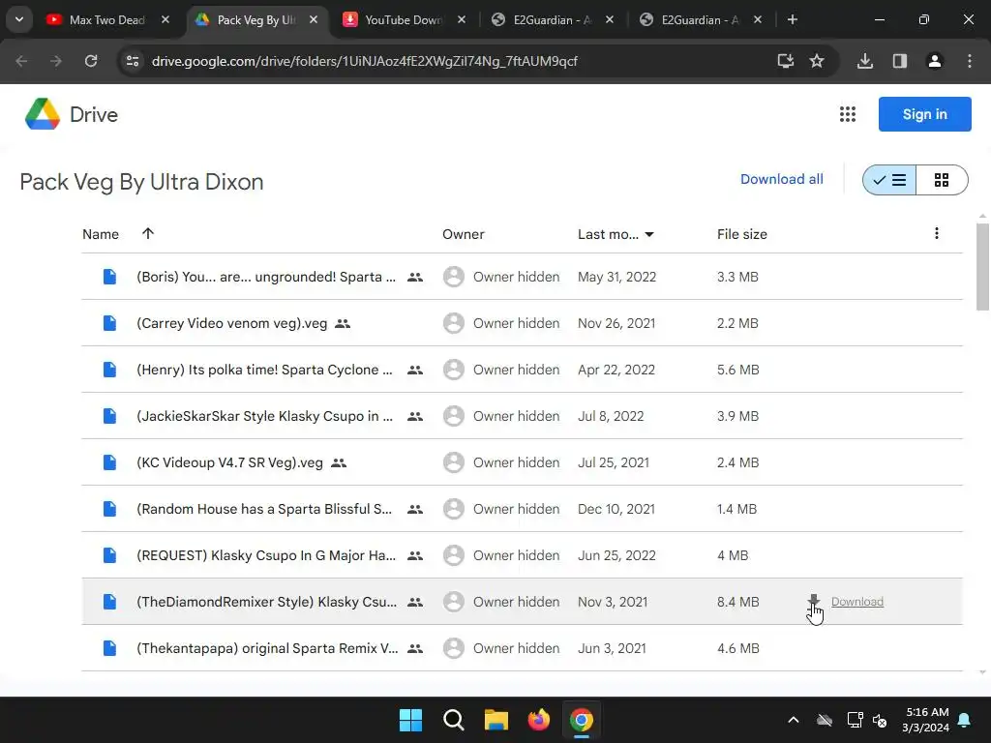Open (REQUEST) Klasky Csupo In G Major file

pyautogui.click(x=266, y=555)
